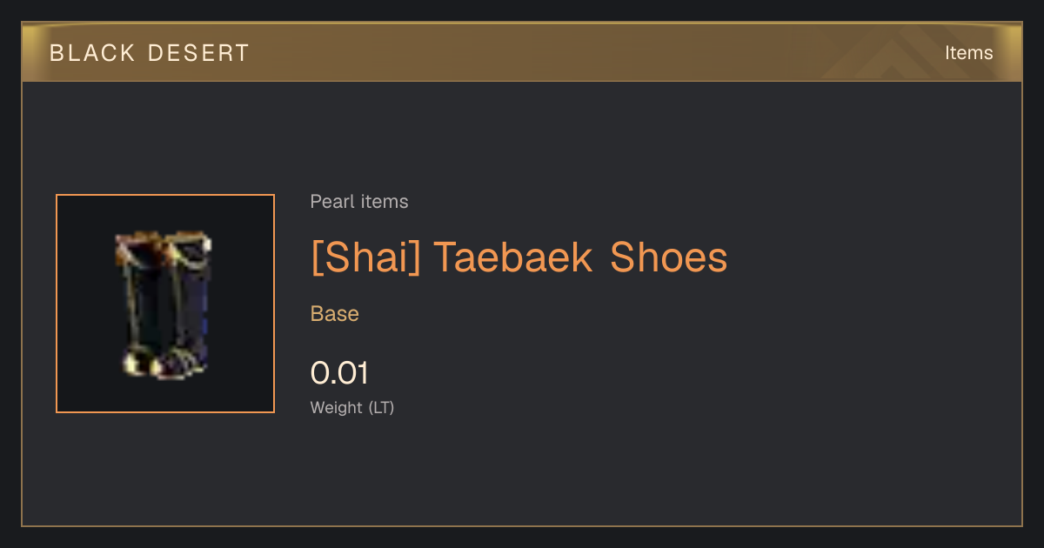Click the Taebaek Shoes boots icon
The height and width of the screenshot is (548, 1044).
[164, 304]
